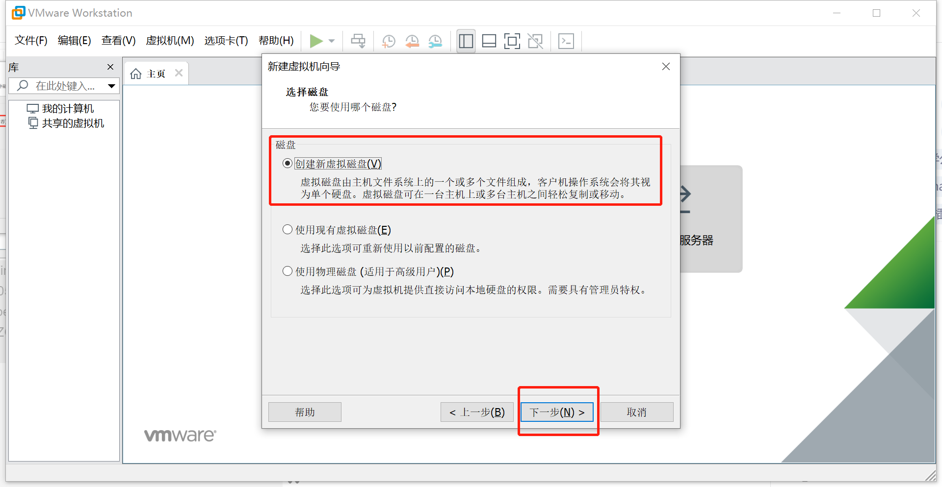
Task: Power on the virtual machine with the green play icon
Action: tap(316, 41)
